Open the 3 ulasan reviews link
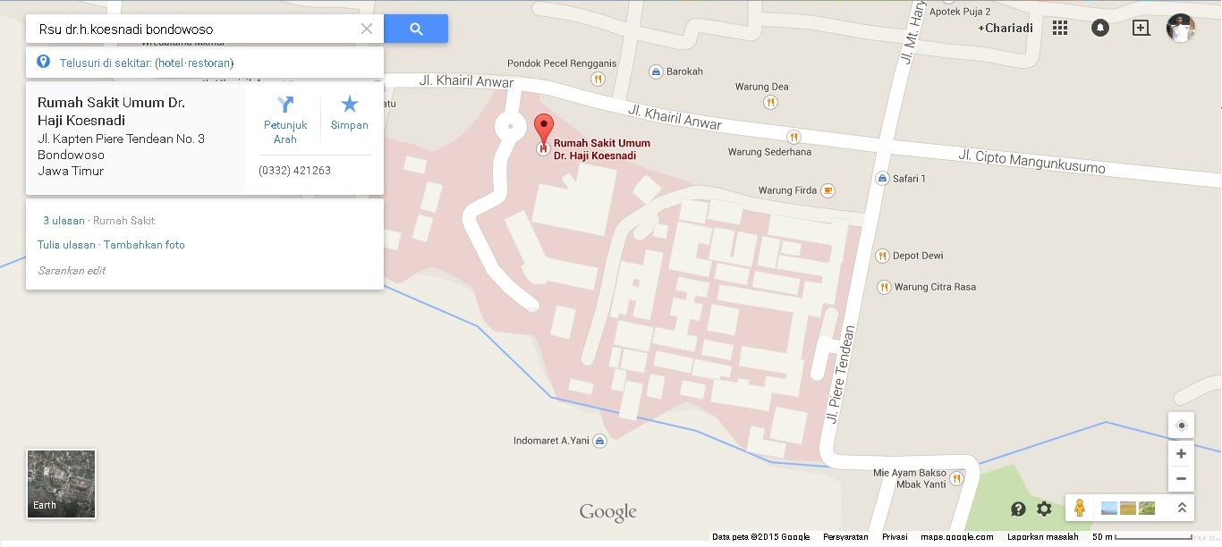 [64, 221]
